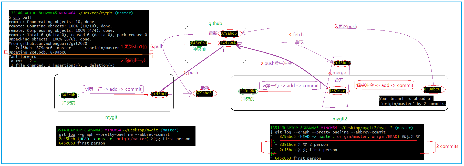Viewport: 464px width, 166px height.
Task: Click the 879abc6 commit node inside github box
Action: point(229,33)
